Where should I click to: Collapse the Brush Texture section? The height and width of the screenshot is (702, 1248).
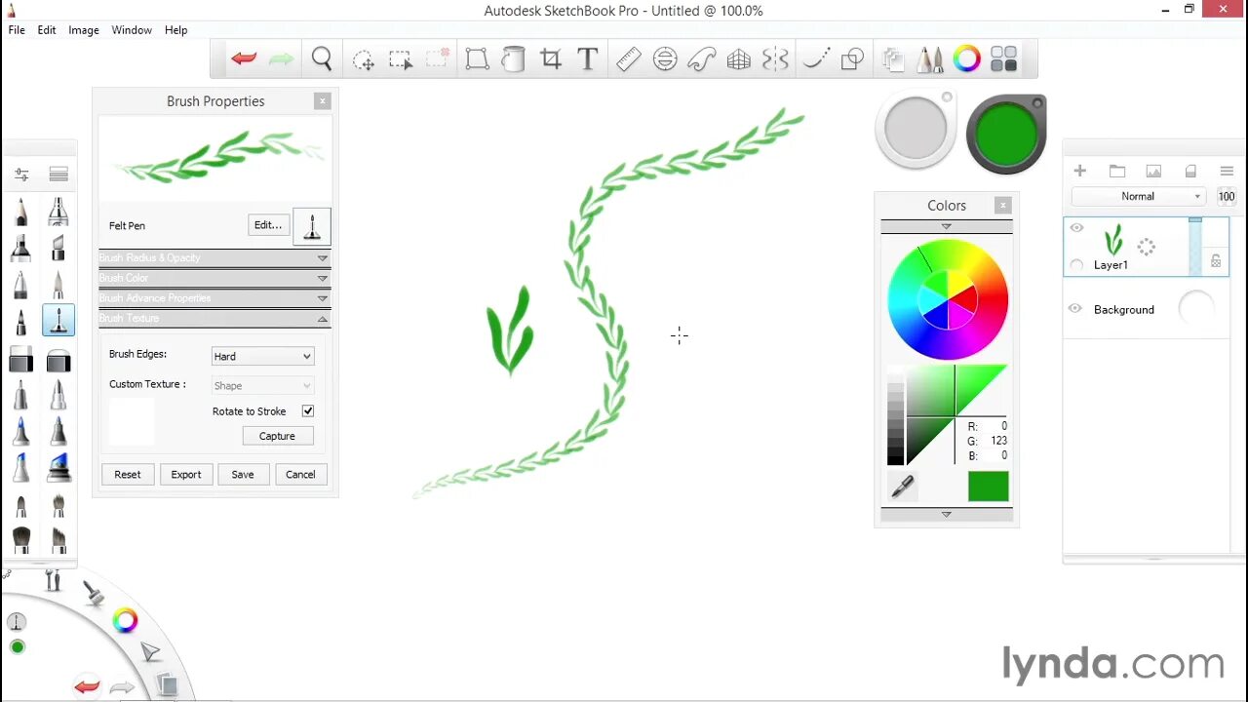coord(214,319)
